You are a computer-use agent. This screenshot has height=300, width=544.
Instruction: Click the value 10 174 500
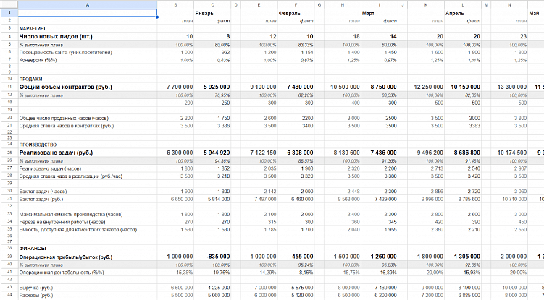511,153
